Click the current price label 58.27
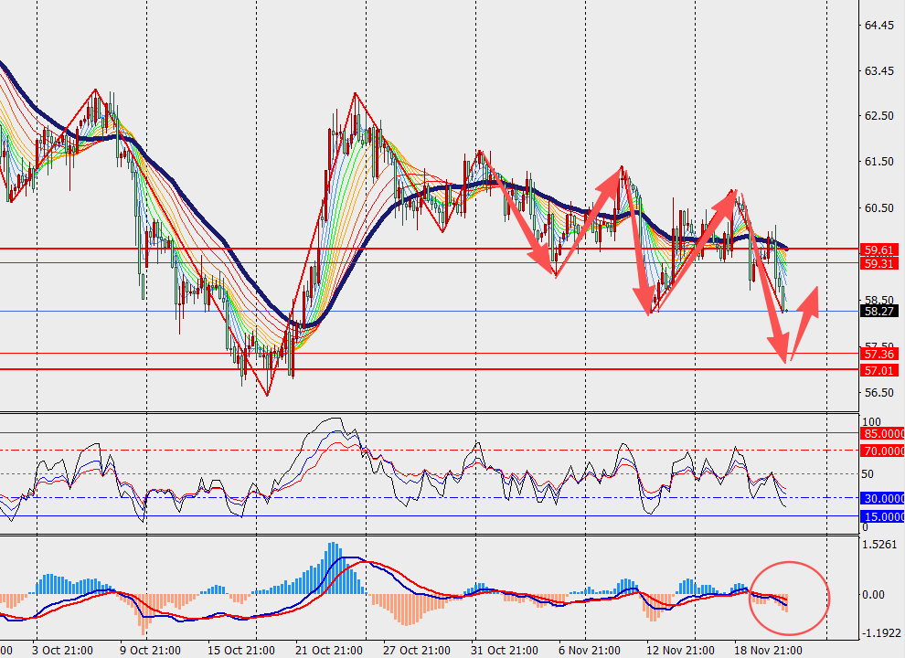This screenshot has width=905, height=658. point(878,311)
